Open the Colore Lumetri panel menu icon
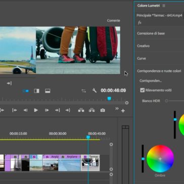The image size is (184, 184). click(164, 6)
